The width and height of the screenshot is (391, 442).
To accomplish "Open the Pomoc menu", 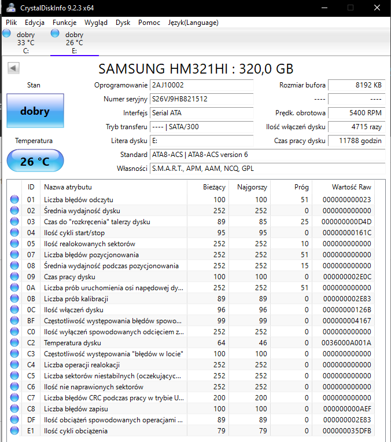I will tap(149, 23).
